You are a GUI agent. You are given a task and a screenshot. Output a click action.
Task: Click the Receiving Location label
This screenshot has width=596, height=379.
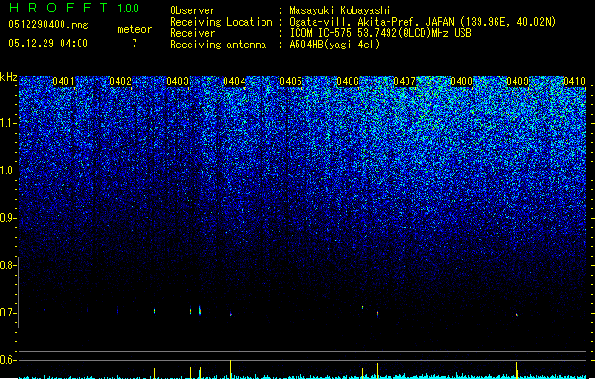coord(221,22)
